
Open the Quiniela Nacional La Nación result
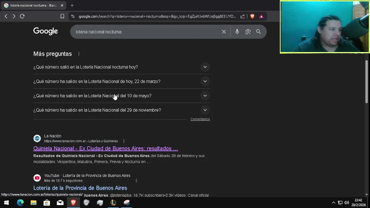tap(106, 148)
